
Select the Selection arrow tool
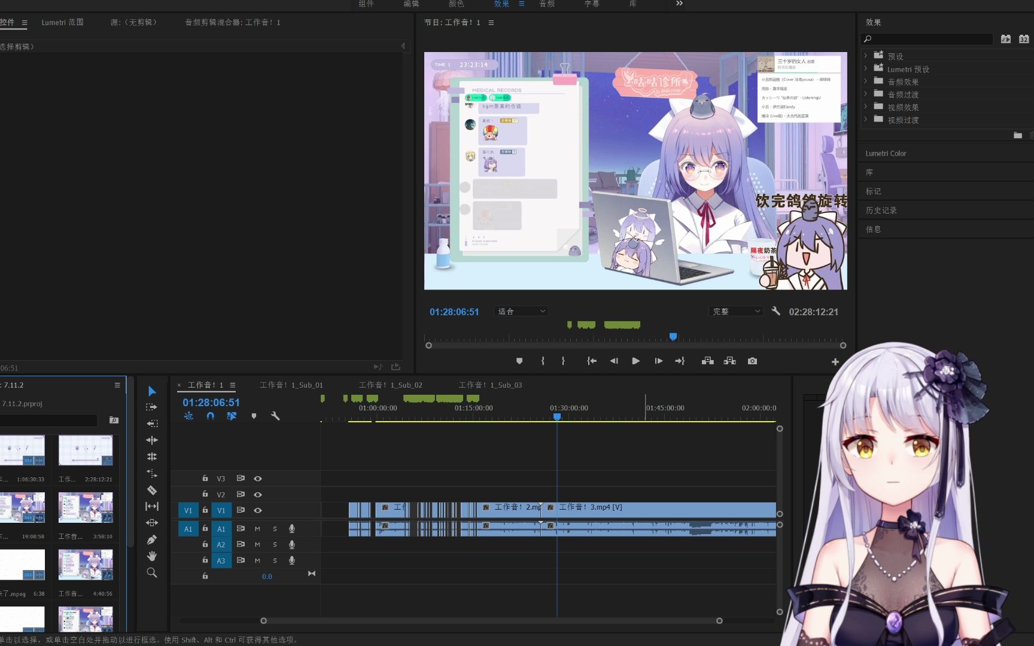[152, 391]
